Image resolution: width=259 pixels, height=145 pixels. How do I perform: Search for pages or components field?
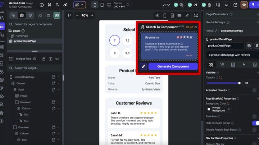pos(35,24)
